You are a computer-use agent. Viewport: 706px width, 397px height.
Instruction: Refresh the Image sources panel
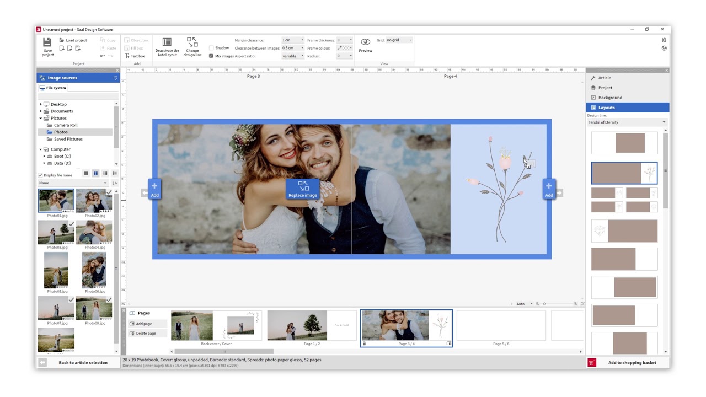[115, 78]
